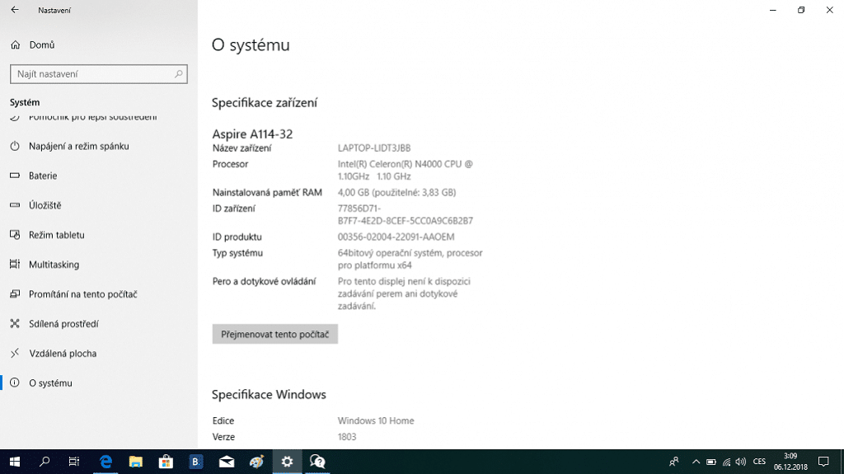Image resolution: width=844 pixels, height=474 pixels.
Task: Open the Action Center notifications icon
Action: (x=823, y=462)
